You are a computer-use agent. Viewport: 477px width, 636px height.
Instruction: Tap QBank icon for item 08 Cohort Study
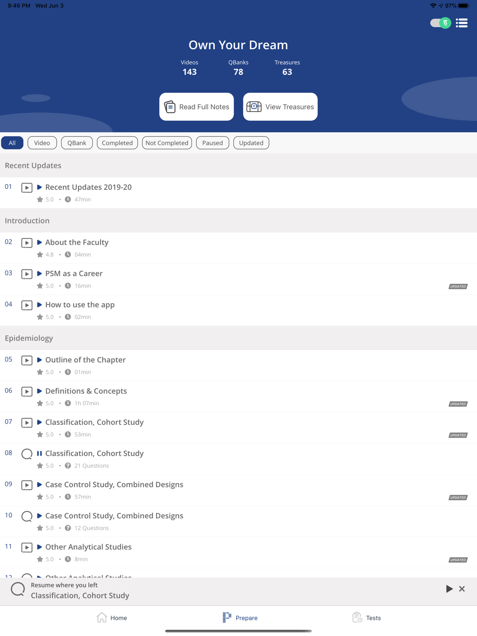pos(27,454)
